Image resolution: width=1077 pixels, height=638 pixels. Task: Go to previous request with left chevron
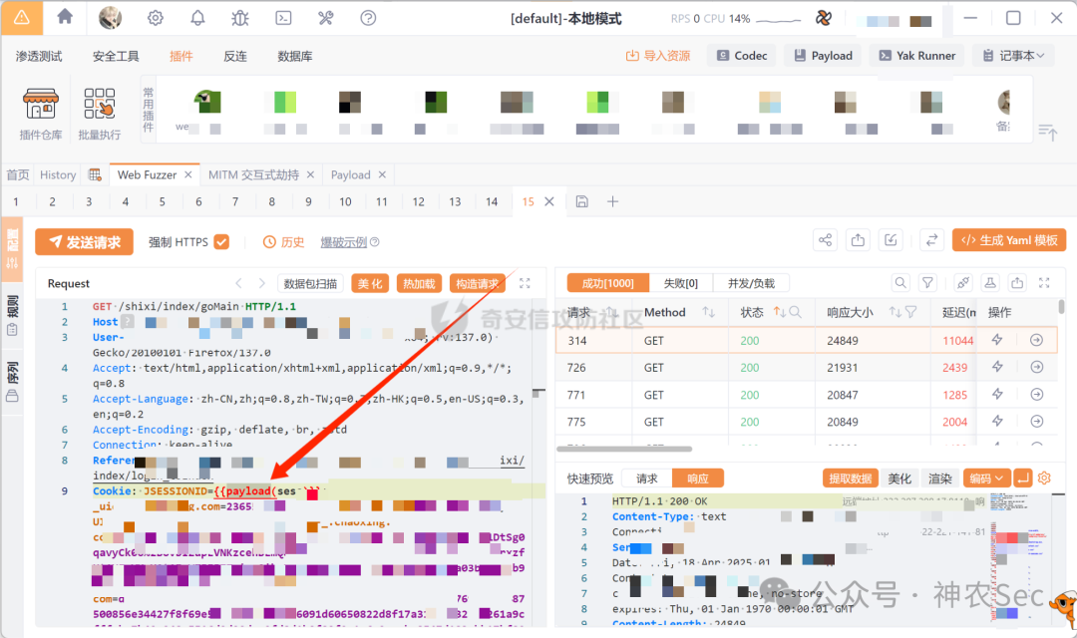click(x=238, y=283)
